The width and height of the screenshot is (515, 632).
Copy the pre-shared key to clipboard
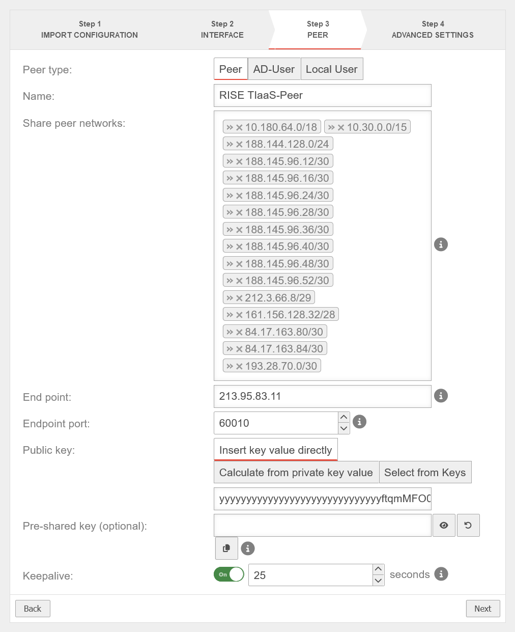coord(226,548)
